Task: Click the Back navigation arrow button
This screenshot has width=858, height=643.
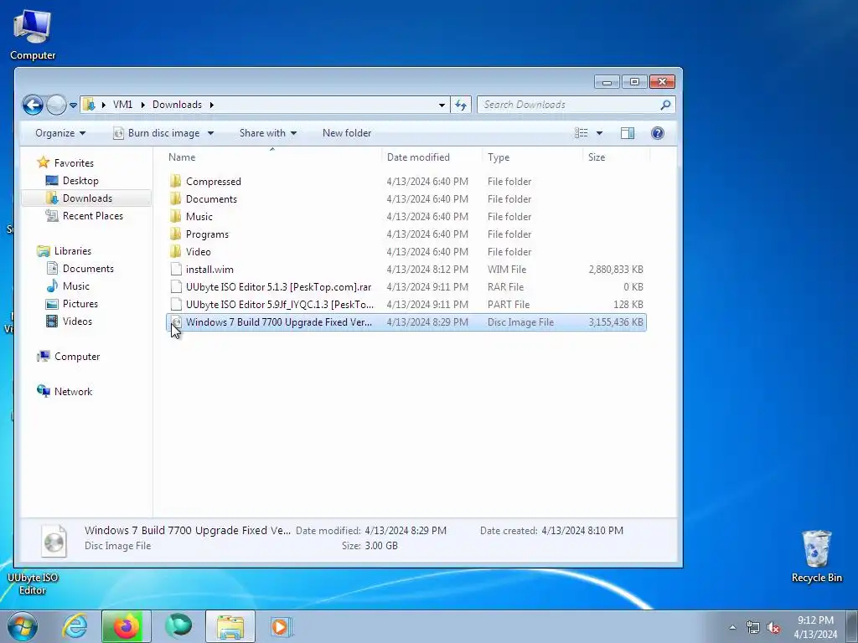Action: pos(33,105)
